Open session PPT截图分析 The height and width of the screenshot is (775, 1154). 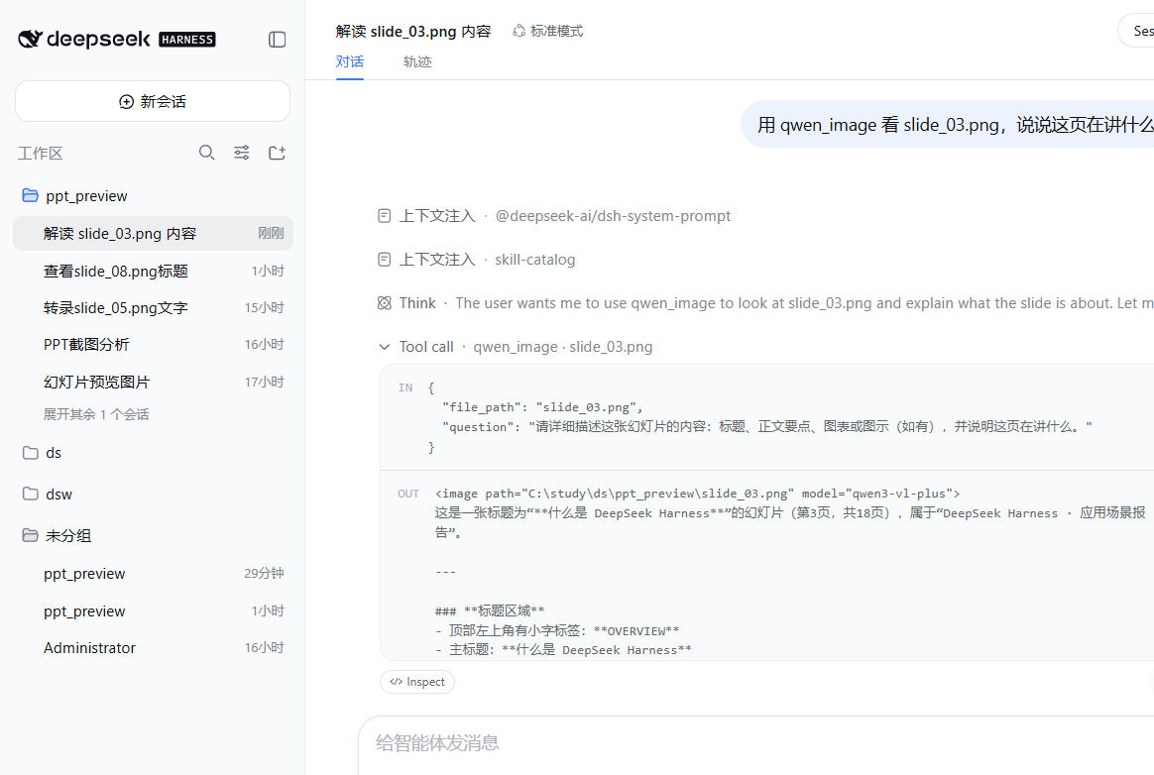click(153, 345)
